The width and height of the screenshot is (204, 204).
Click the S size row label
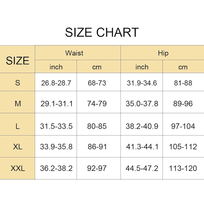[18, 83]
